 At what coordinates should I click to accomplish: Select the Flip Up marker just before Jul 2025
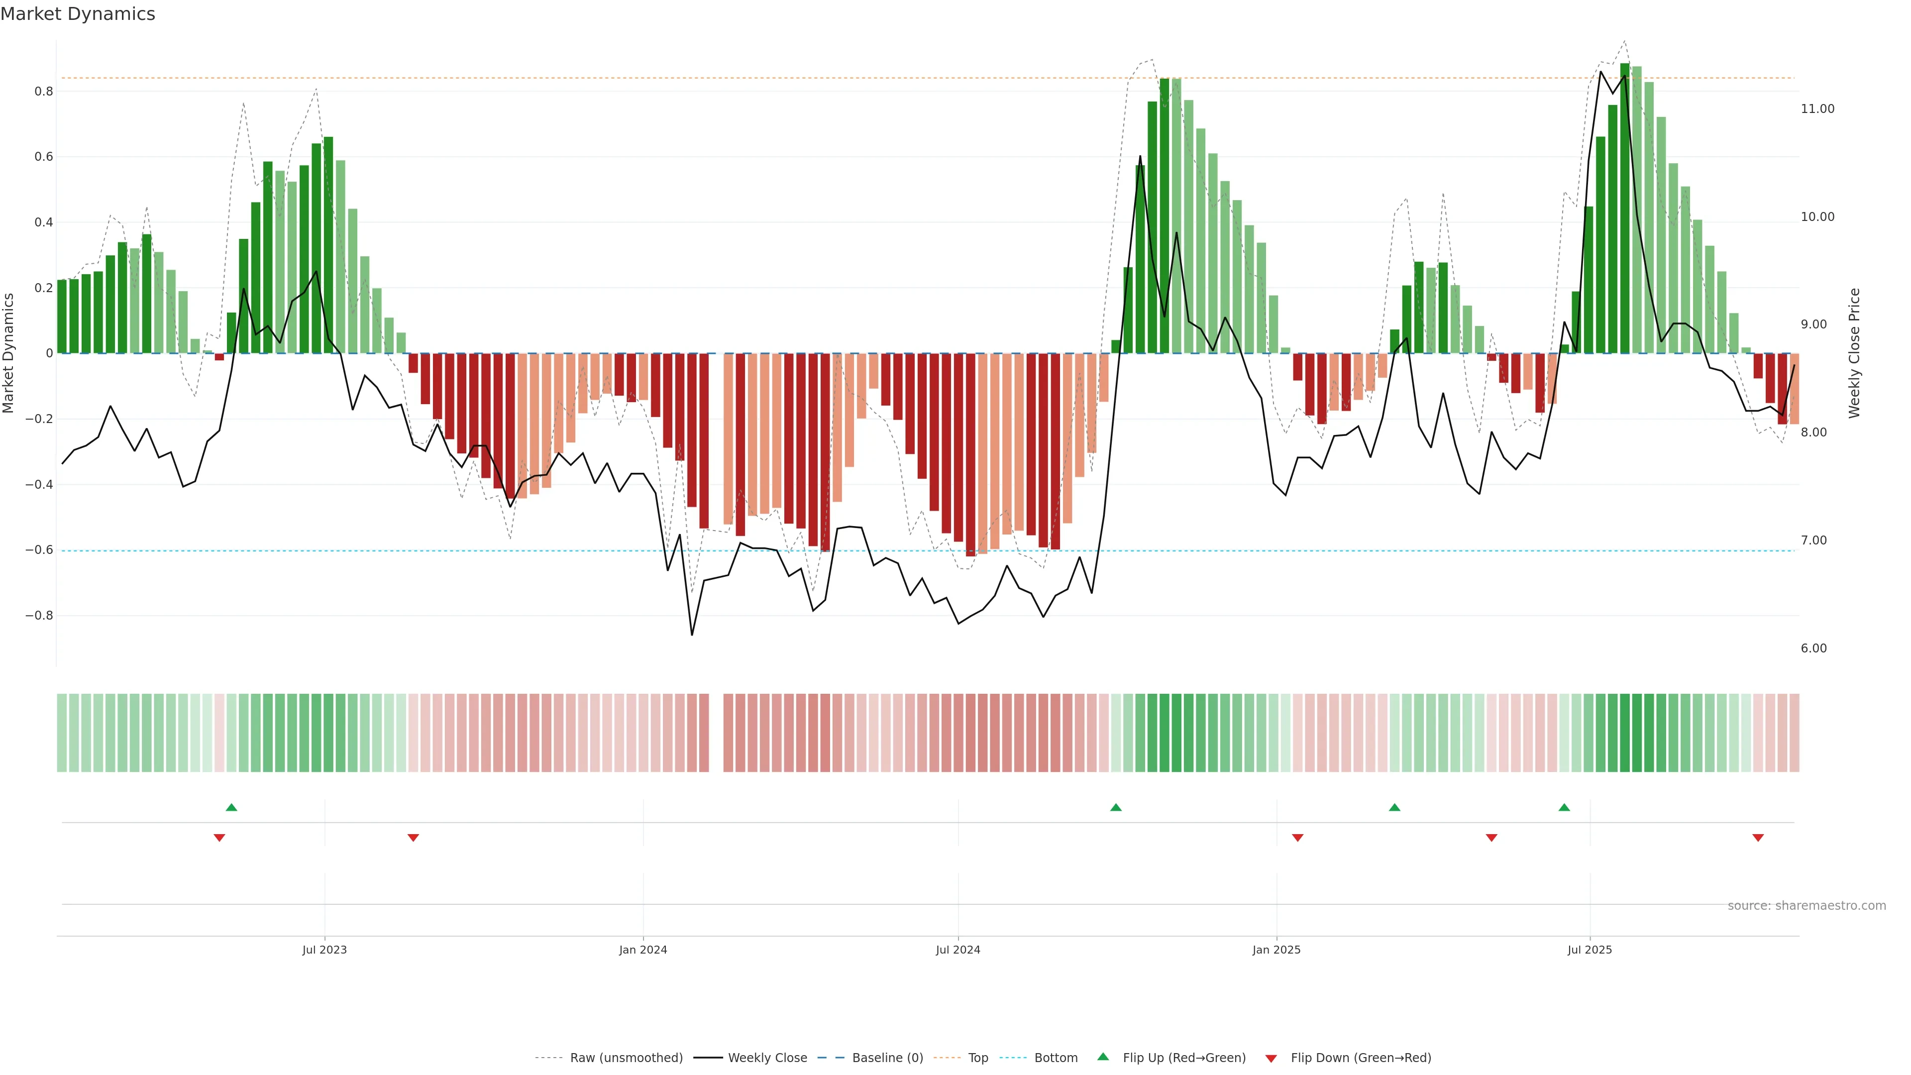click(1564, 807)
